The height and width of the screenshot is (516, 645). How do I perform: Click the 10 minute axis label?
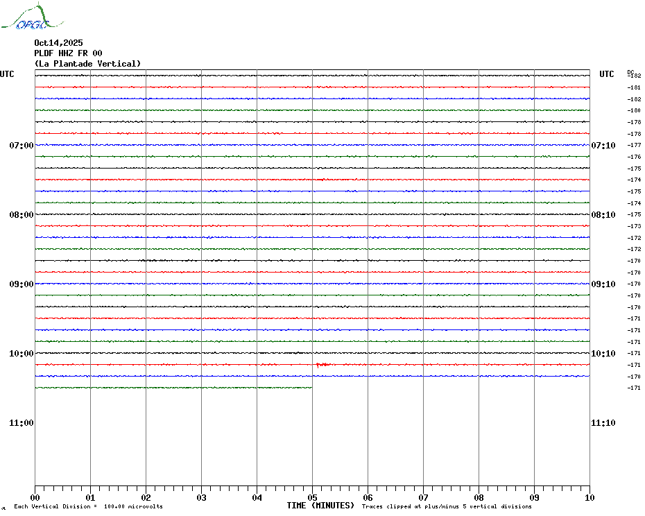coord(590,498)
